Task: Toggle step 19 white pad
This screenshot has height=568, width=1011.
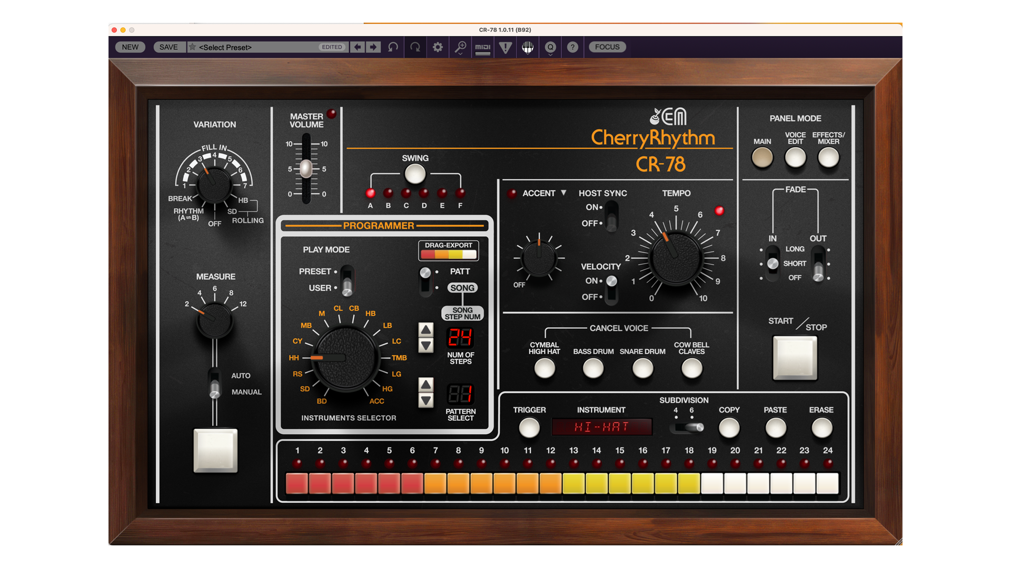Action: coord(712,483)
